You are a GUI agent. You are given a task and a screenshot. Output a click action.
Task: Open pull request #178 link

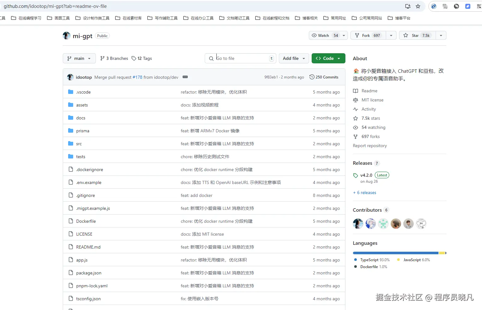pyautogui.click(x=138, y=77)
